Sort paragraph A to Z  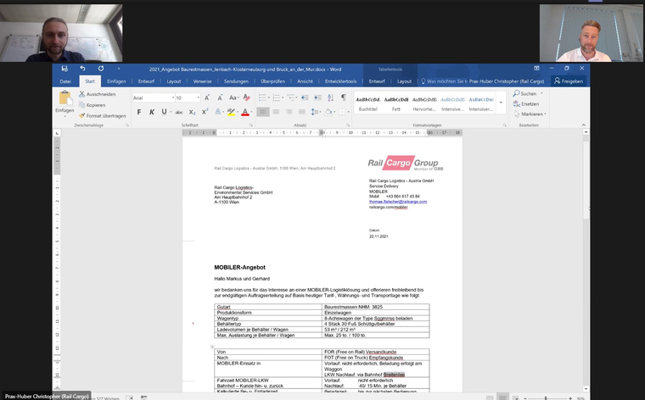pos(330,97)
